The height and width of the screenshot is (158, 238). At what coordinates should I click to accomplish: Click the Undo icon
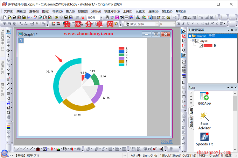tap(44, 24)
